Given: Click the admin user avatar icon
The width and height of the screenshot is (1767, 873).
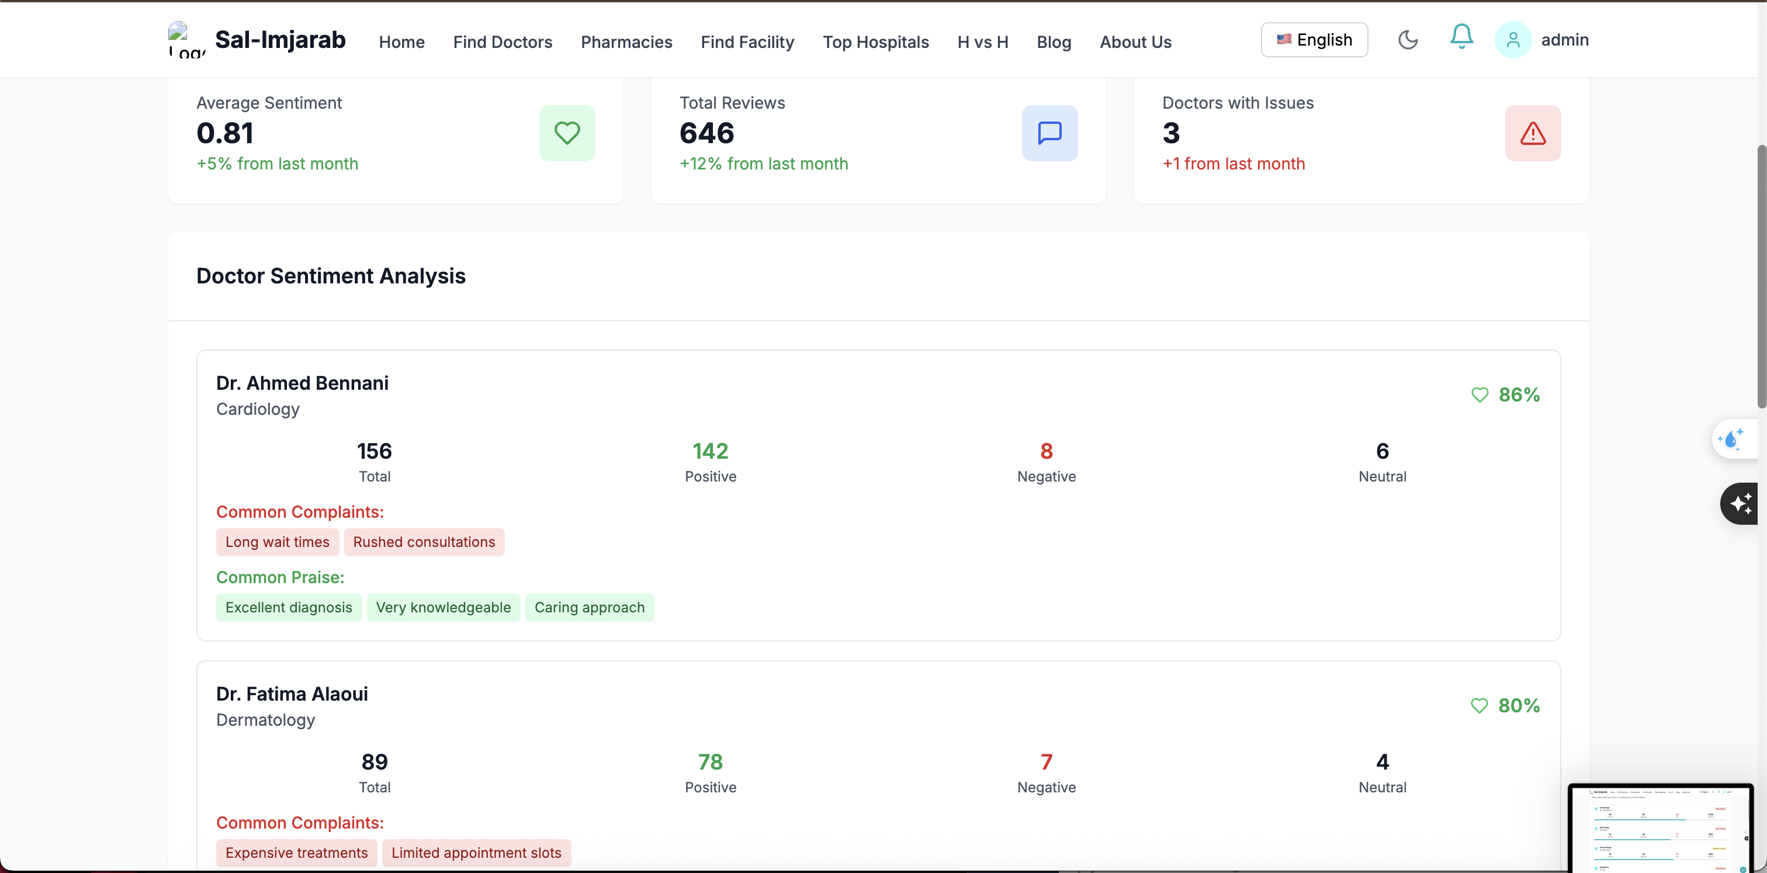Looking at the screenshot, I should [1512, 40].
